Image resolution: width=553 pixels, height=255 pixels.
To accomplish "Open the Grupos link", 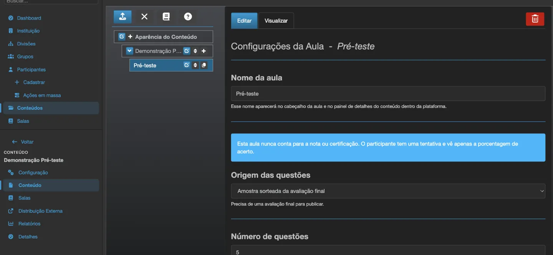I will (x=25, y=56).
